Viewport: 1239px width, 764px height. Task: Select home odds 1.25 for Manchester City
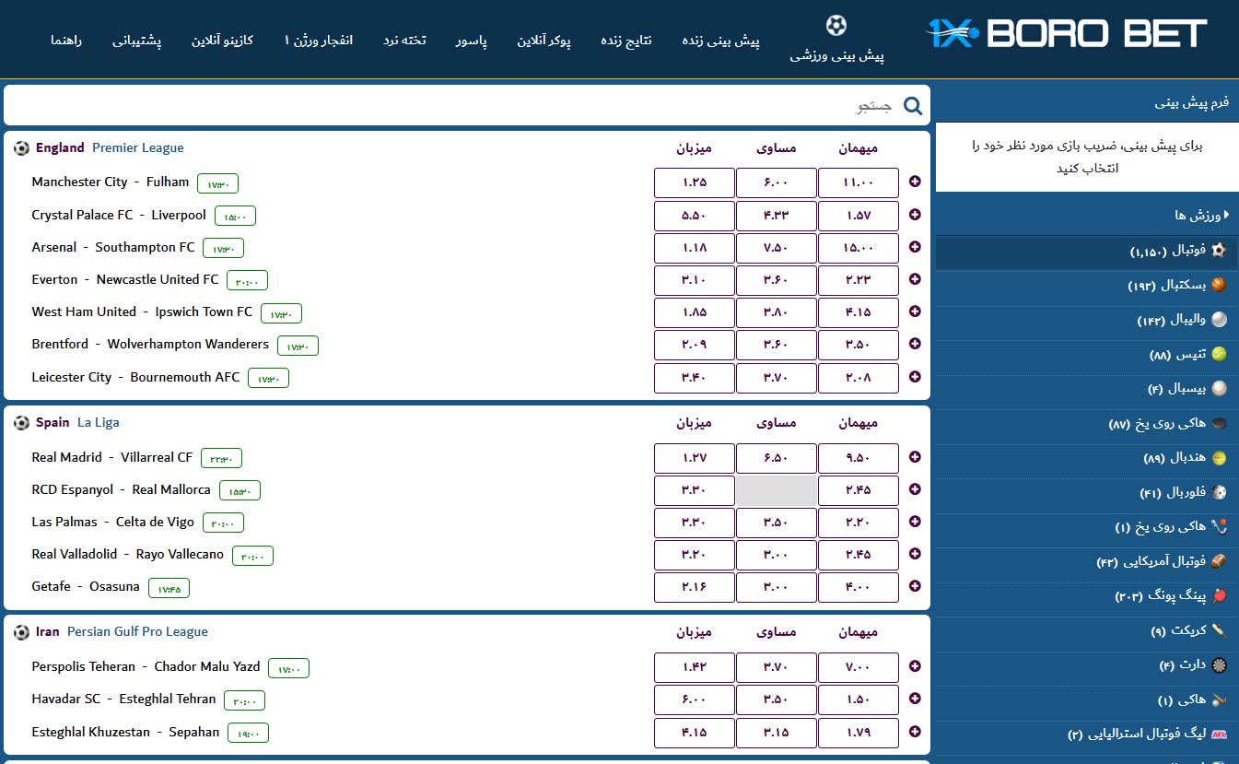[x=694, y=182]
